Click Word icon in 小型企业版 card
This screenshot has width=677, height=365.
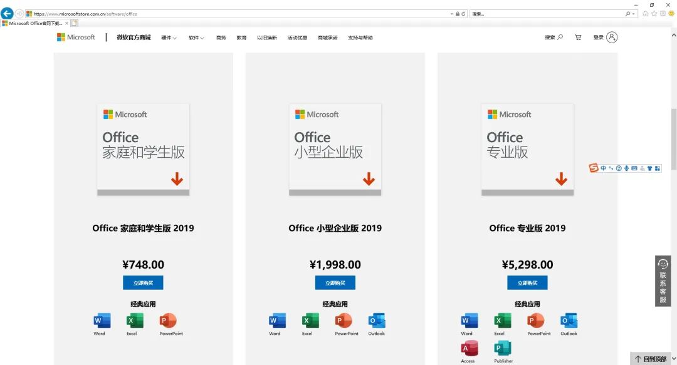point(277,321)
